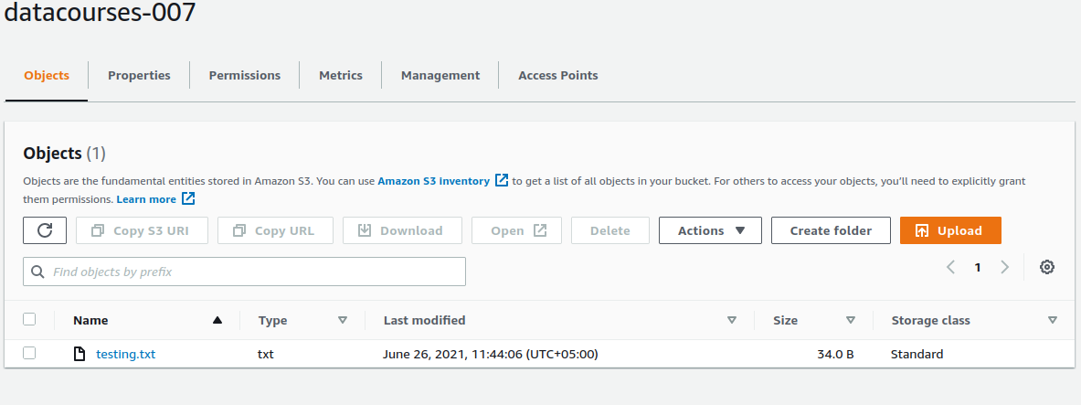Go to previous page arrow
This screenshot has width=1081, height=405.
pos(950,267)
